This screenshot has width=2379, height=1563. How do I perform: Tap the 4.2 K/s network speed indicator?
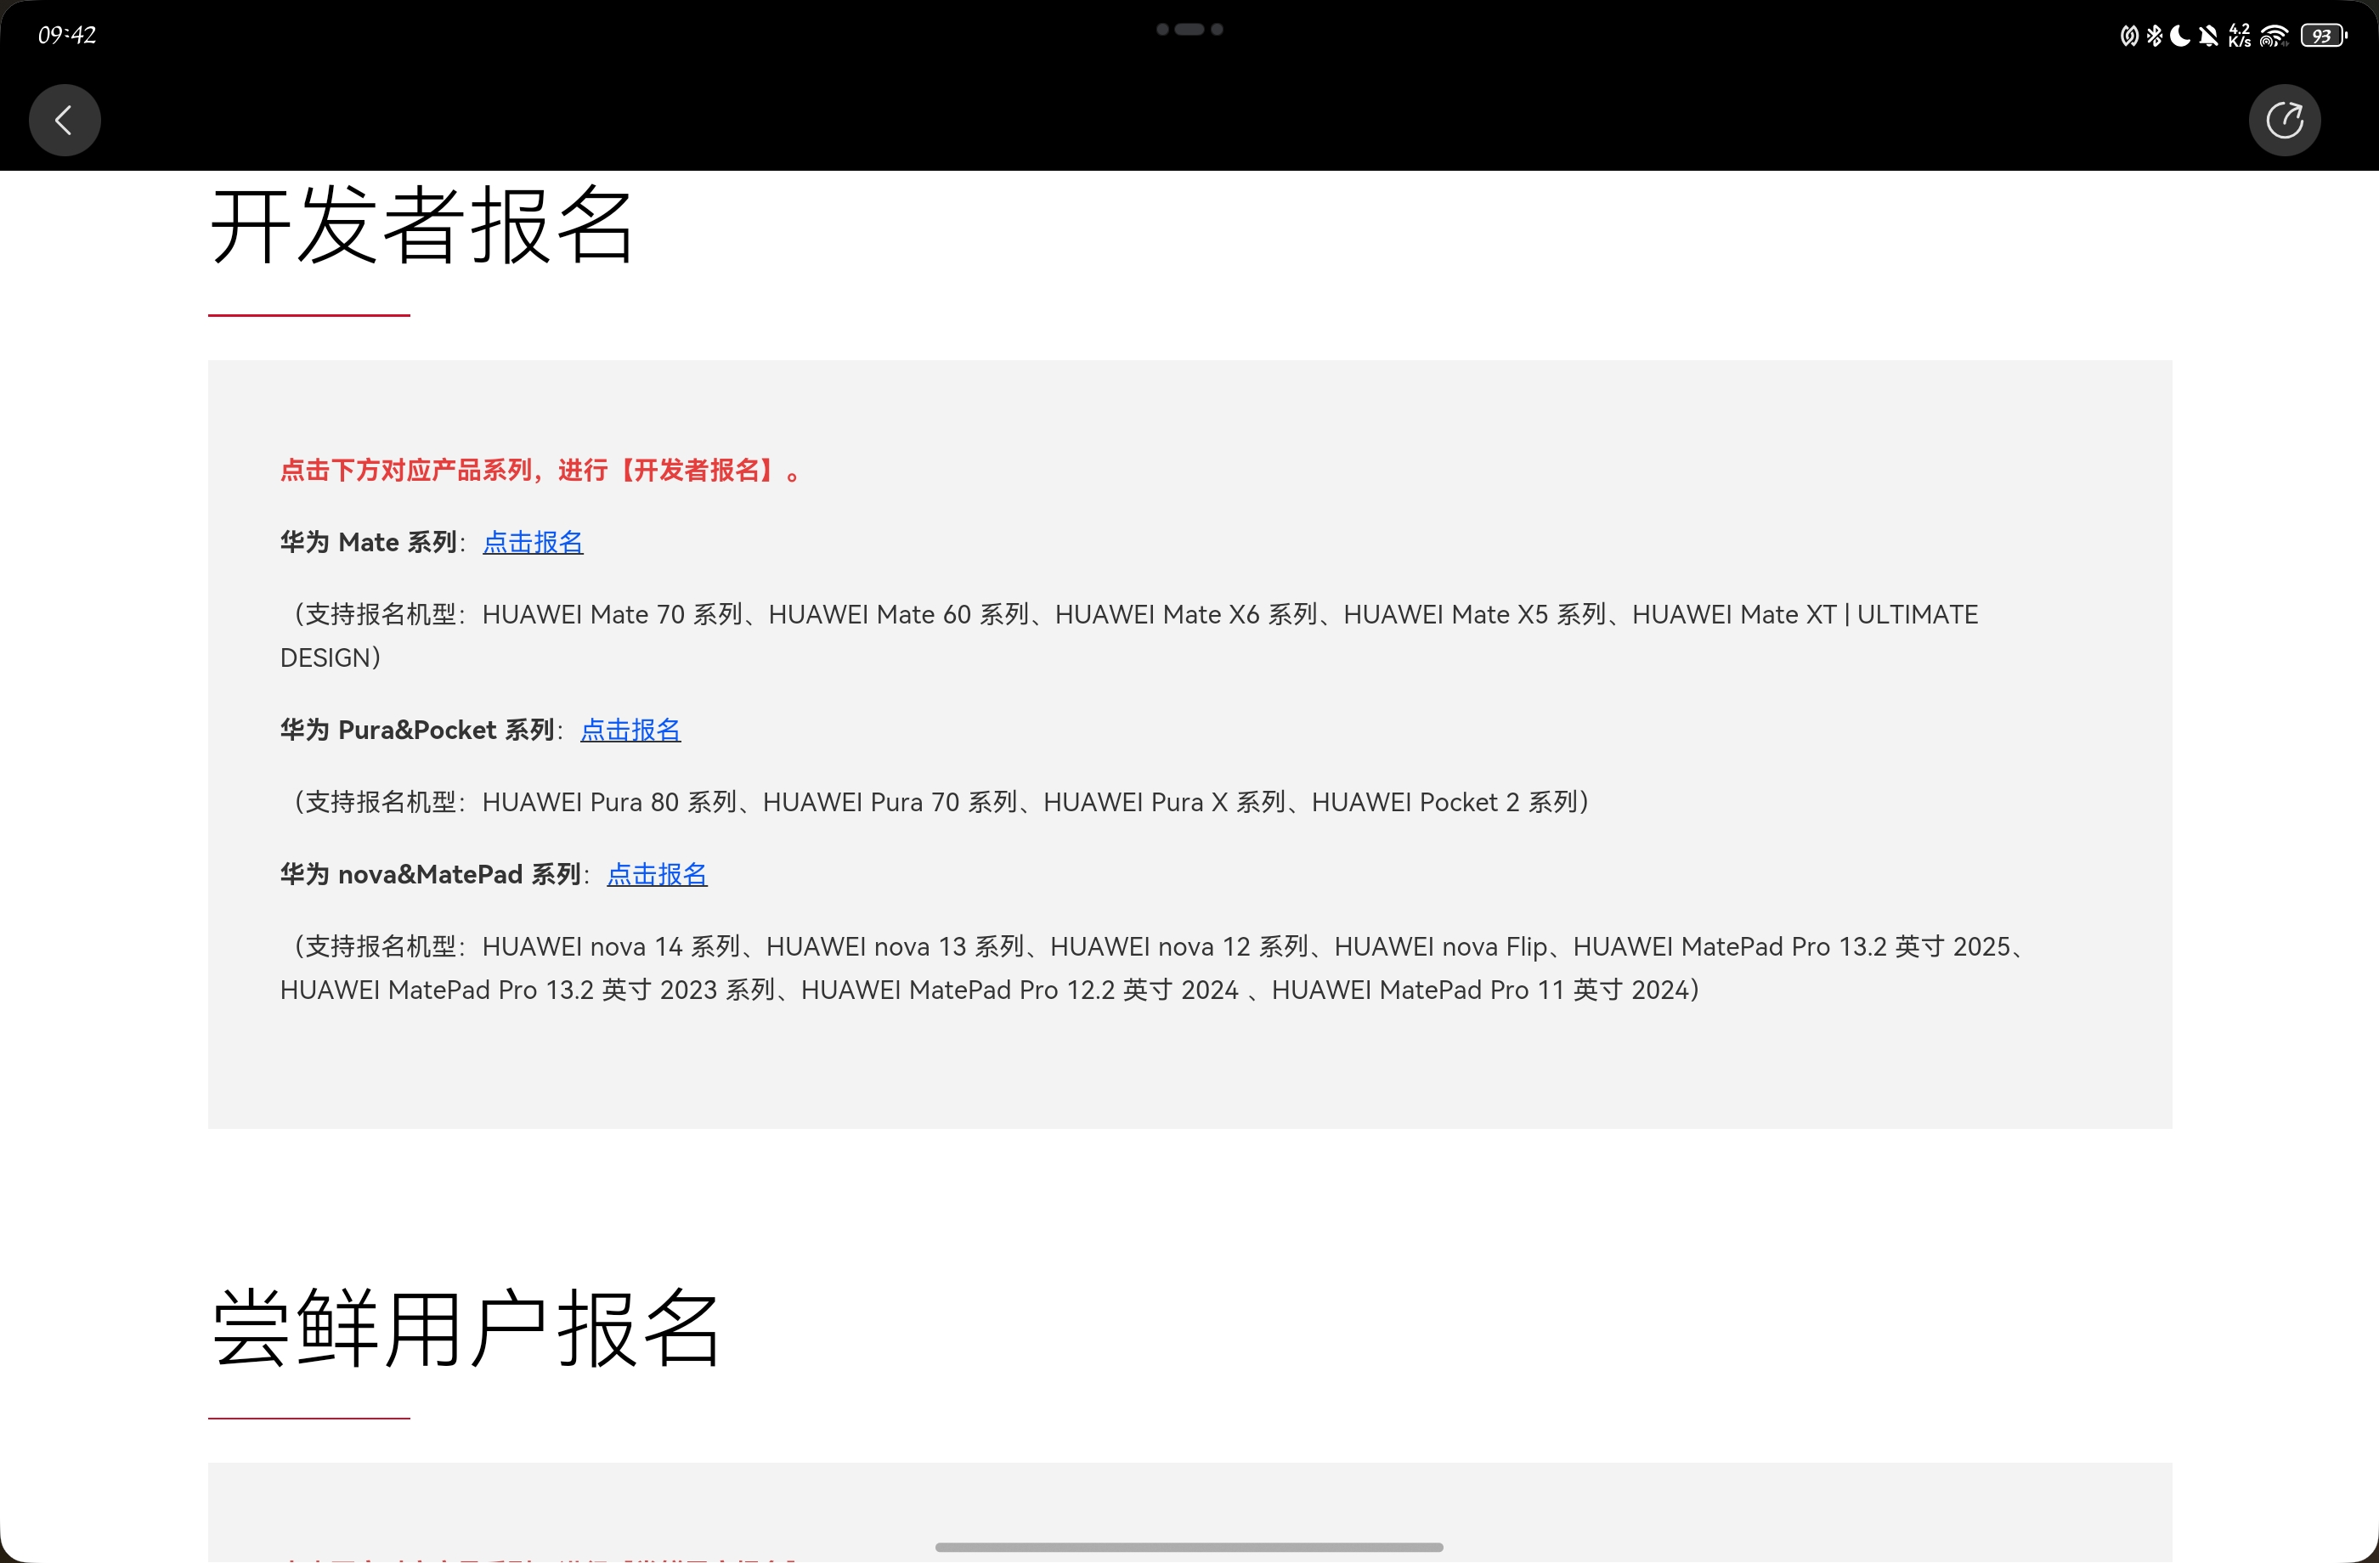point(2240,36)
